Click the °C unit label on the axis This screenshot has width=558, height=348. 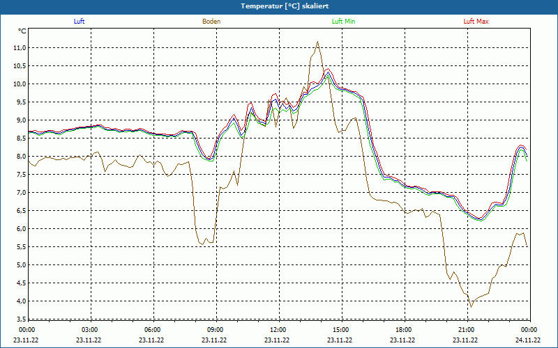(22, 31)
